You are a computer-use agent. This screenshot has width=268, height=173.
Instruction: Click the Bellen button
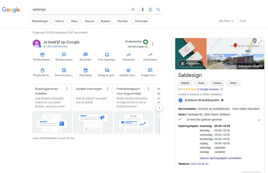pyautogui.click(x=233, y=83)
